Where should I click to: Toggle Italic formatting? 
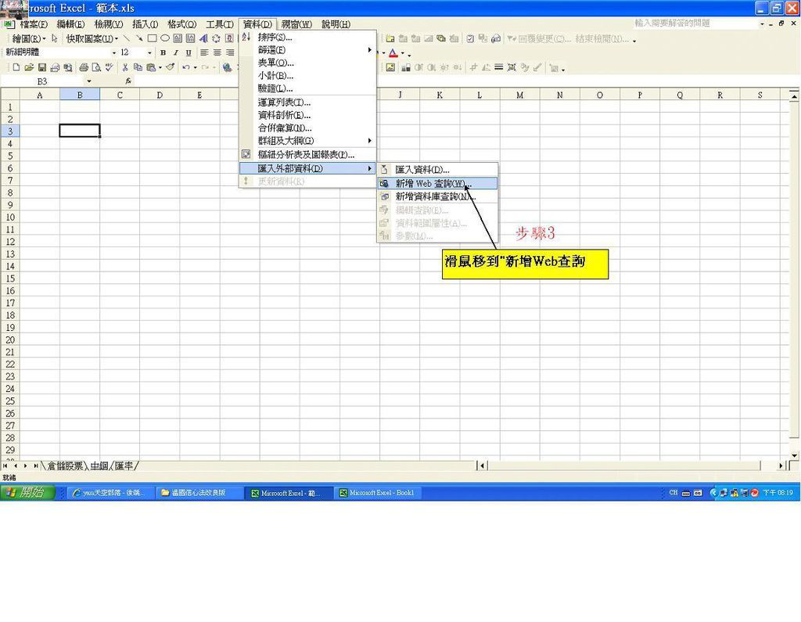pos(176,52)
